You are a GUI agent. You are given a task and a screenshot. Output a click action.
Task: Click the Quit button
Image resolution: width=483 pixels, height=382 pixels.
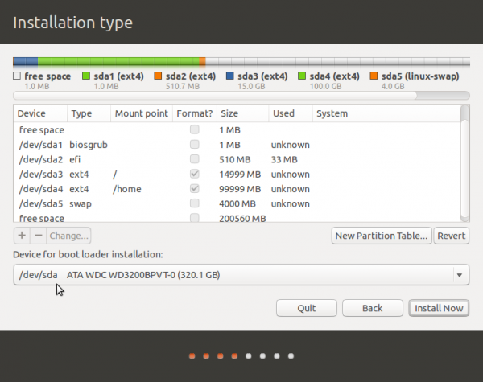pos(306,308)
